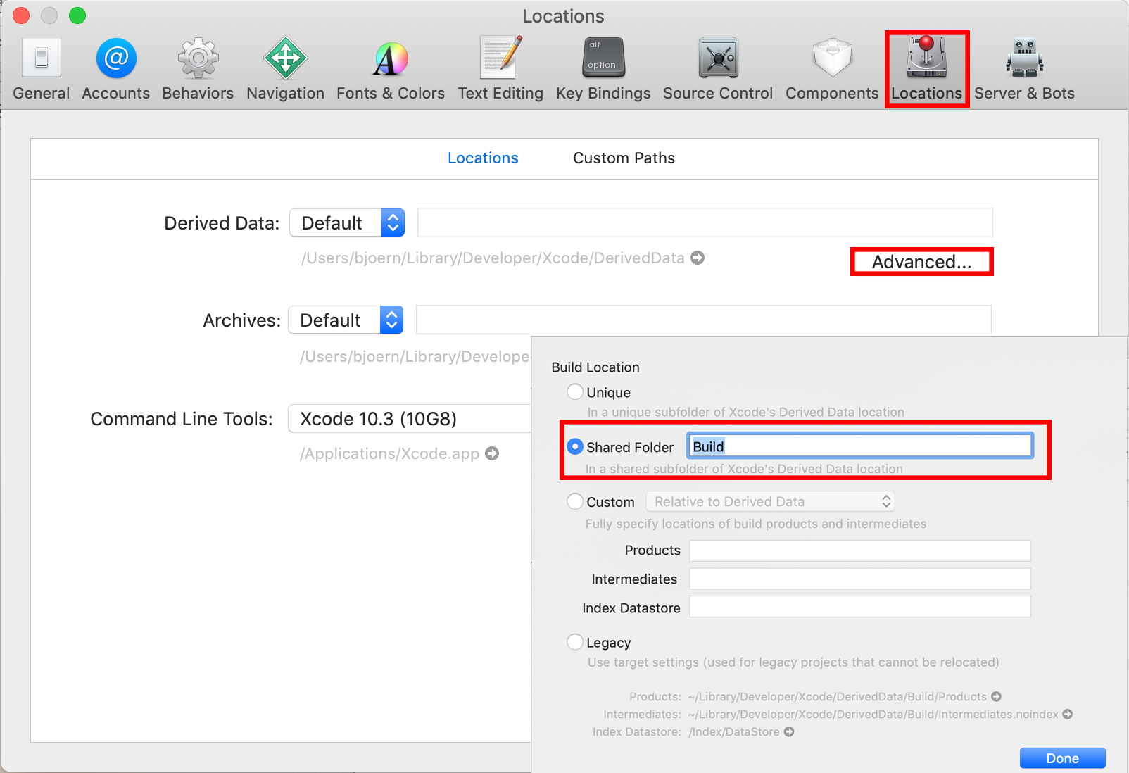Select the Legacy build location option
Screen dimensions: 1129x773
coord(575,641)
